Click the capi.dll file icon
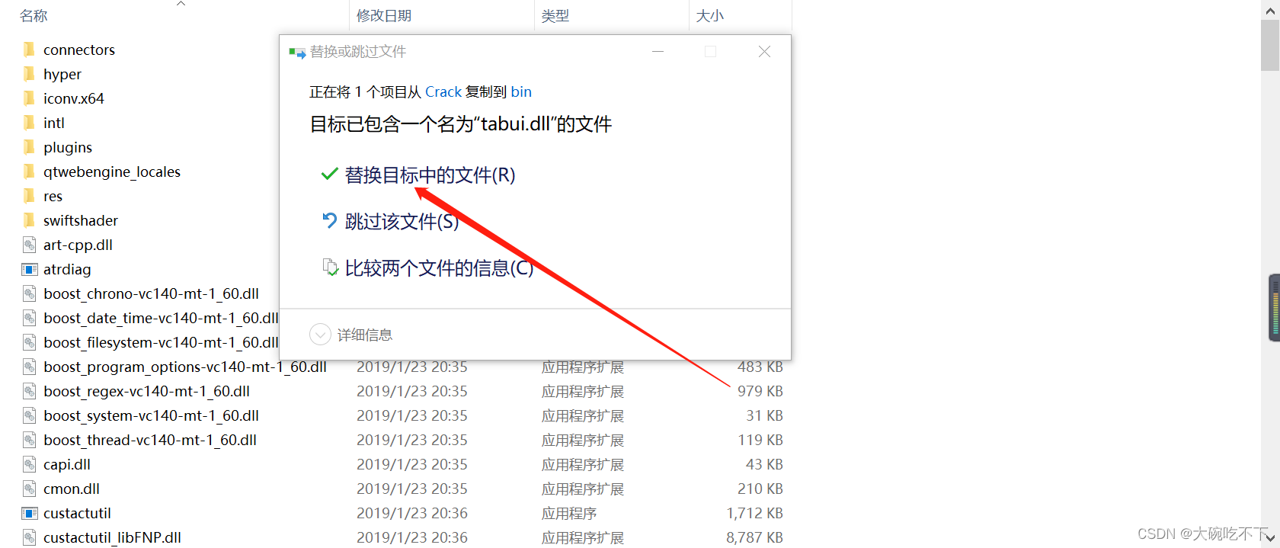 click(29, 464)
